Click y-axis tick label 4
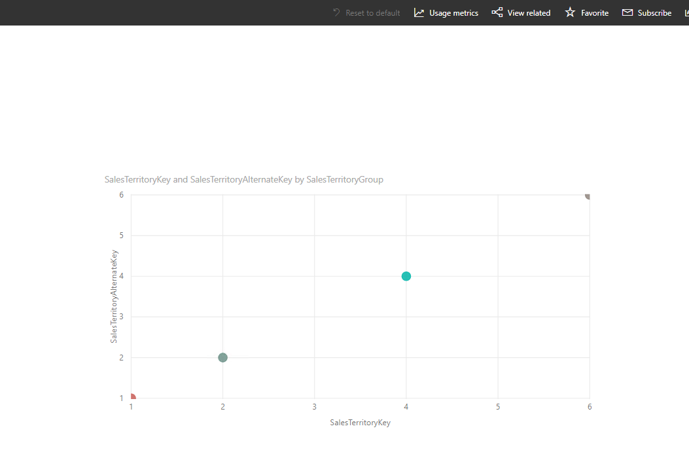Image resolution: width=689 pixels, height=456 pixels. [x=121, y=276]
